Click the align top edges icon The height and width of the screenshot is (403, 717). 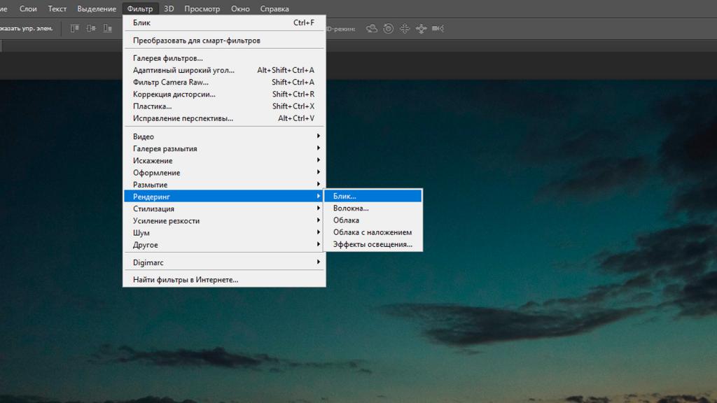pyautogui.click(x=74, y=28)
